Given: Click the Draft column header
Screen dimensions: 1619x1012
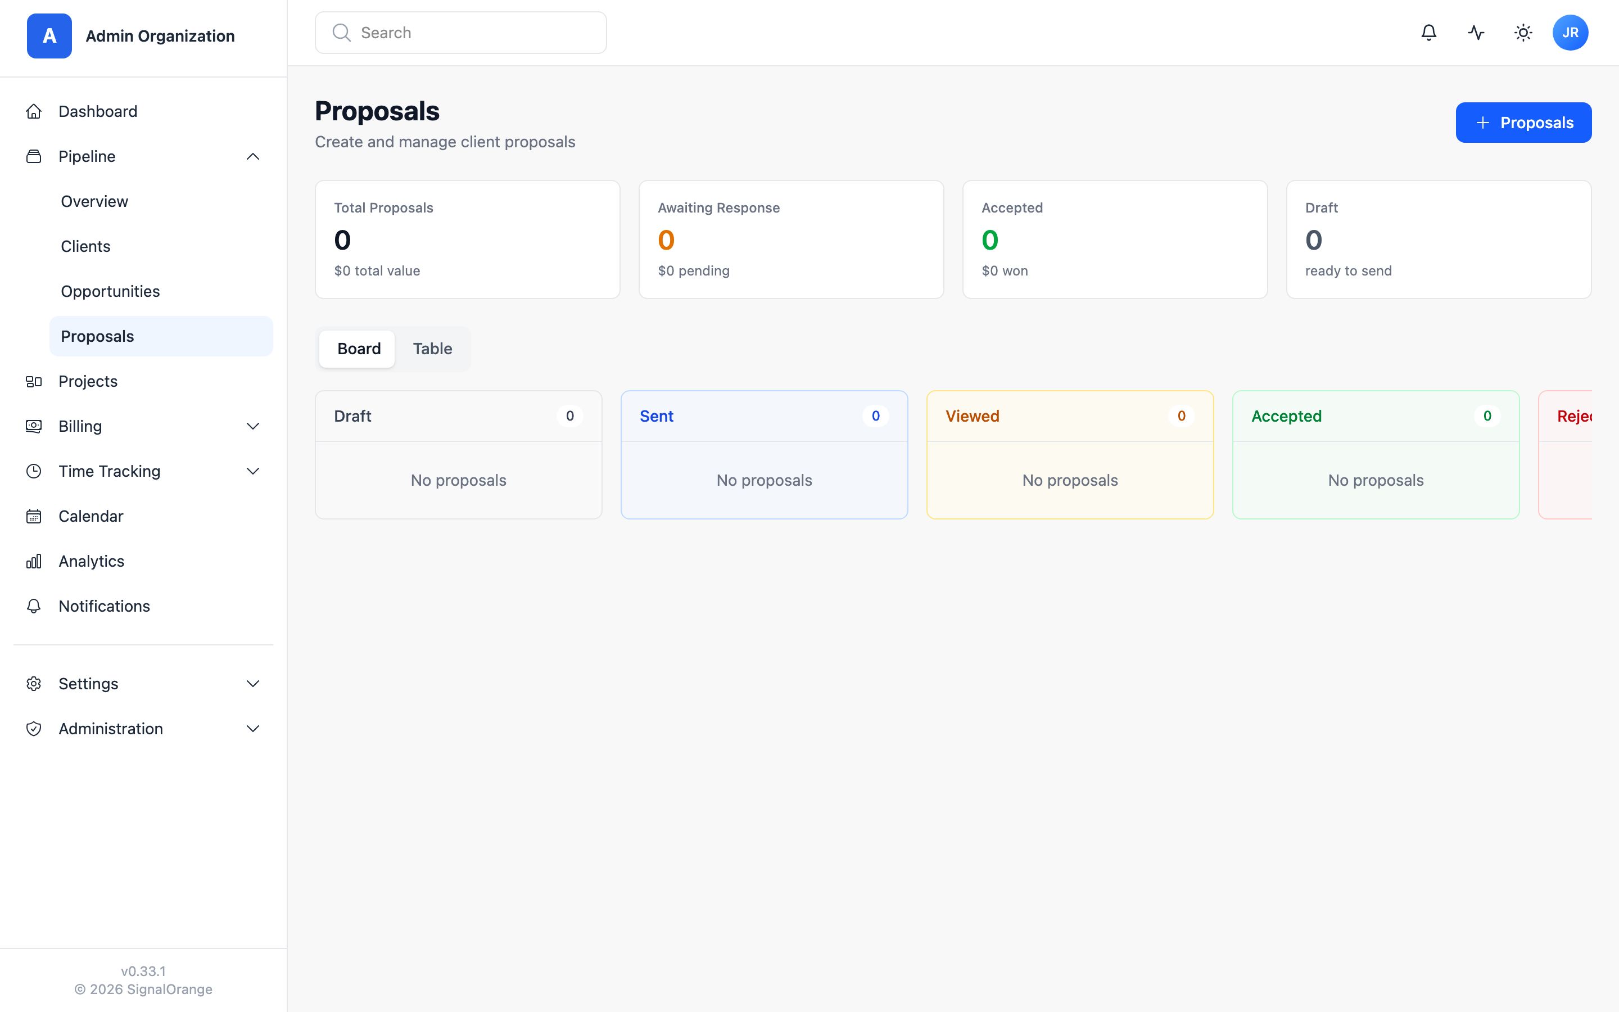Looking at the screenshot, I should [458, 416].
